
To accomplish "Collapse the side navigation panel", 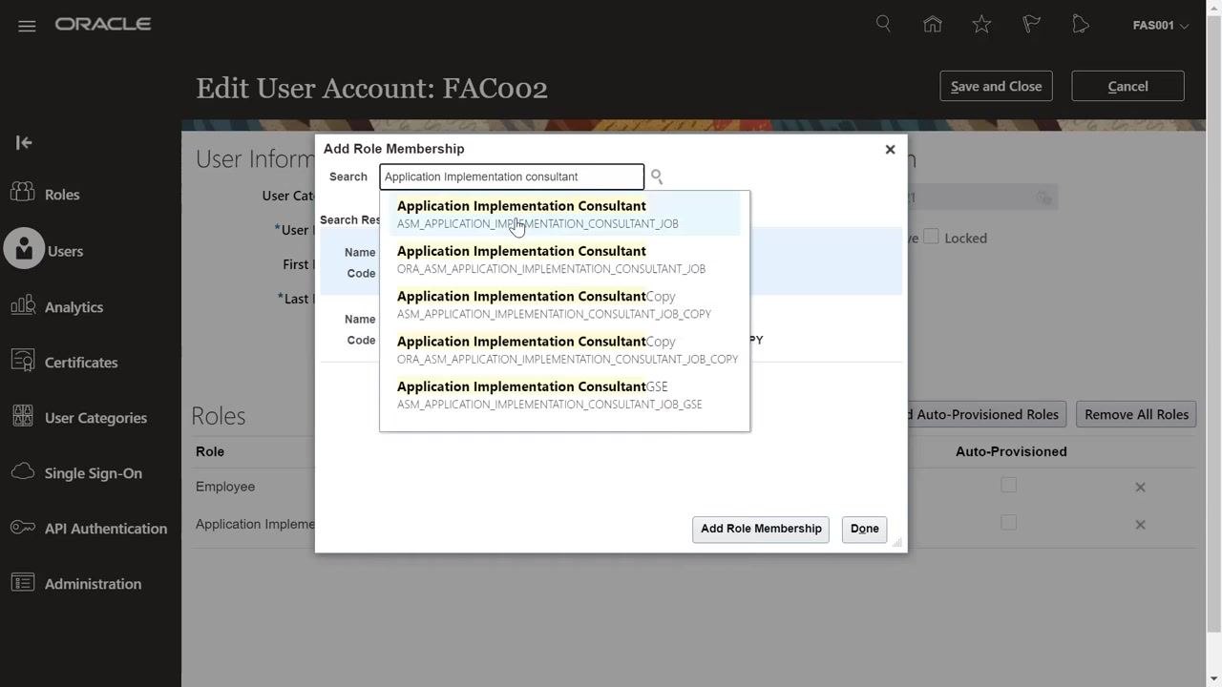I will coord(24,142).
